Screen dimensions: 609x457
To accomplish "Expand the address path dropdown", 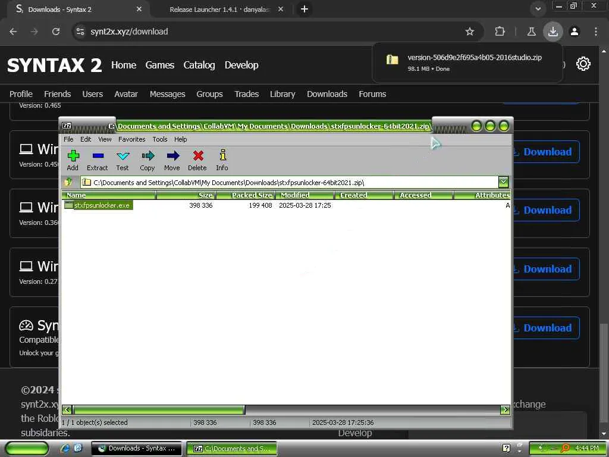I will (503, 182).
